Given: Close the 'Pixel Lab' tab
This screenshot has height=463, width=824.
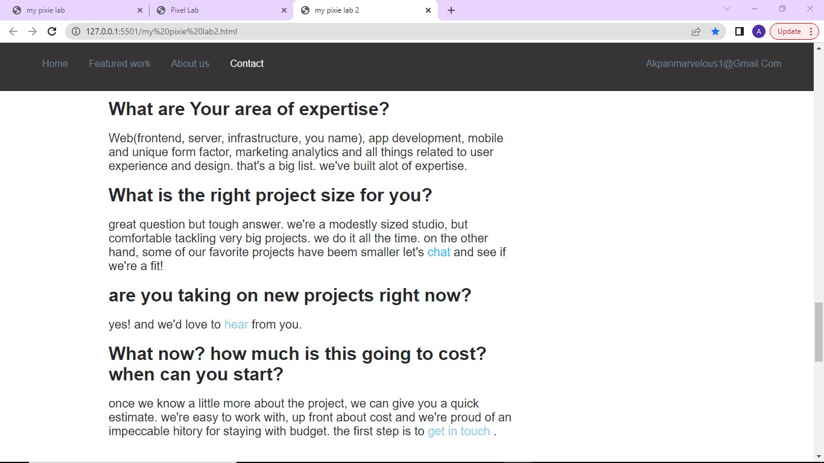Looking at the screenshot, I should pos(284,10).
